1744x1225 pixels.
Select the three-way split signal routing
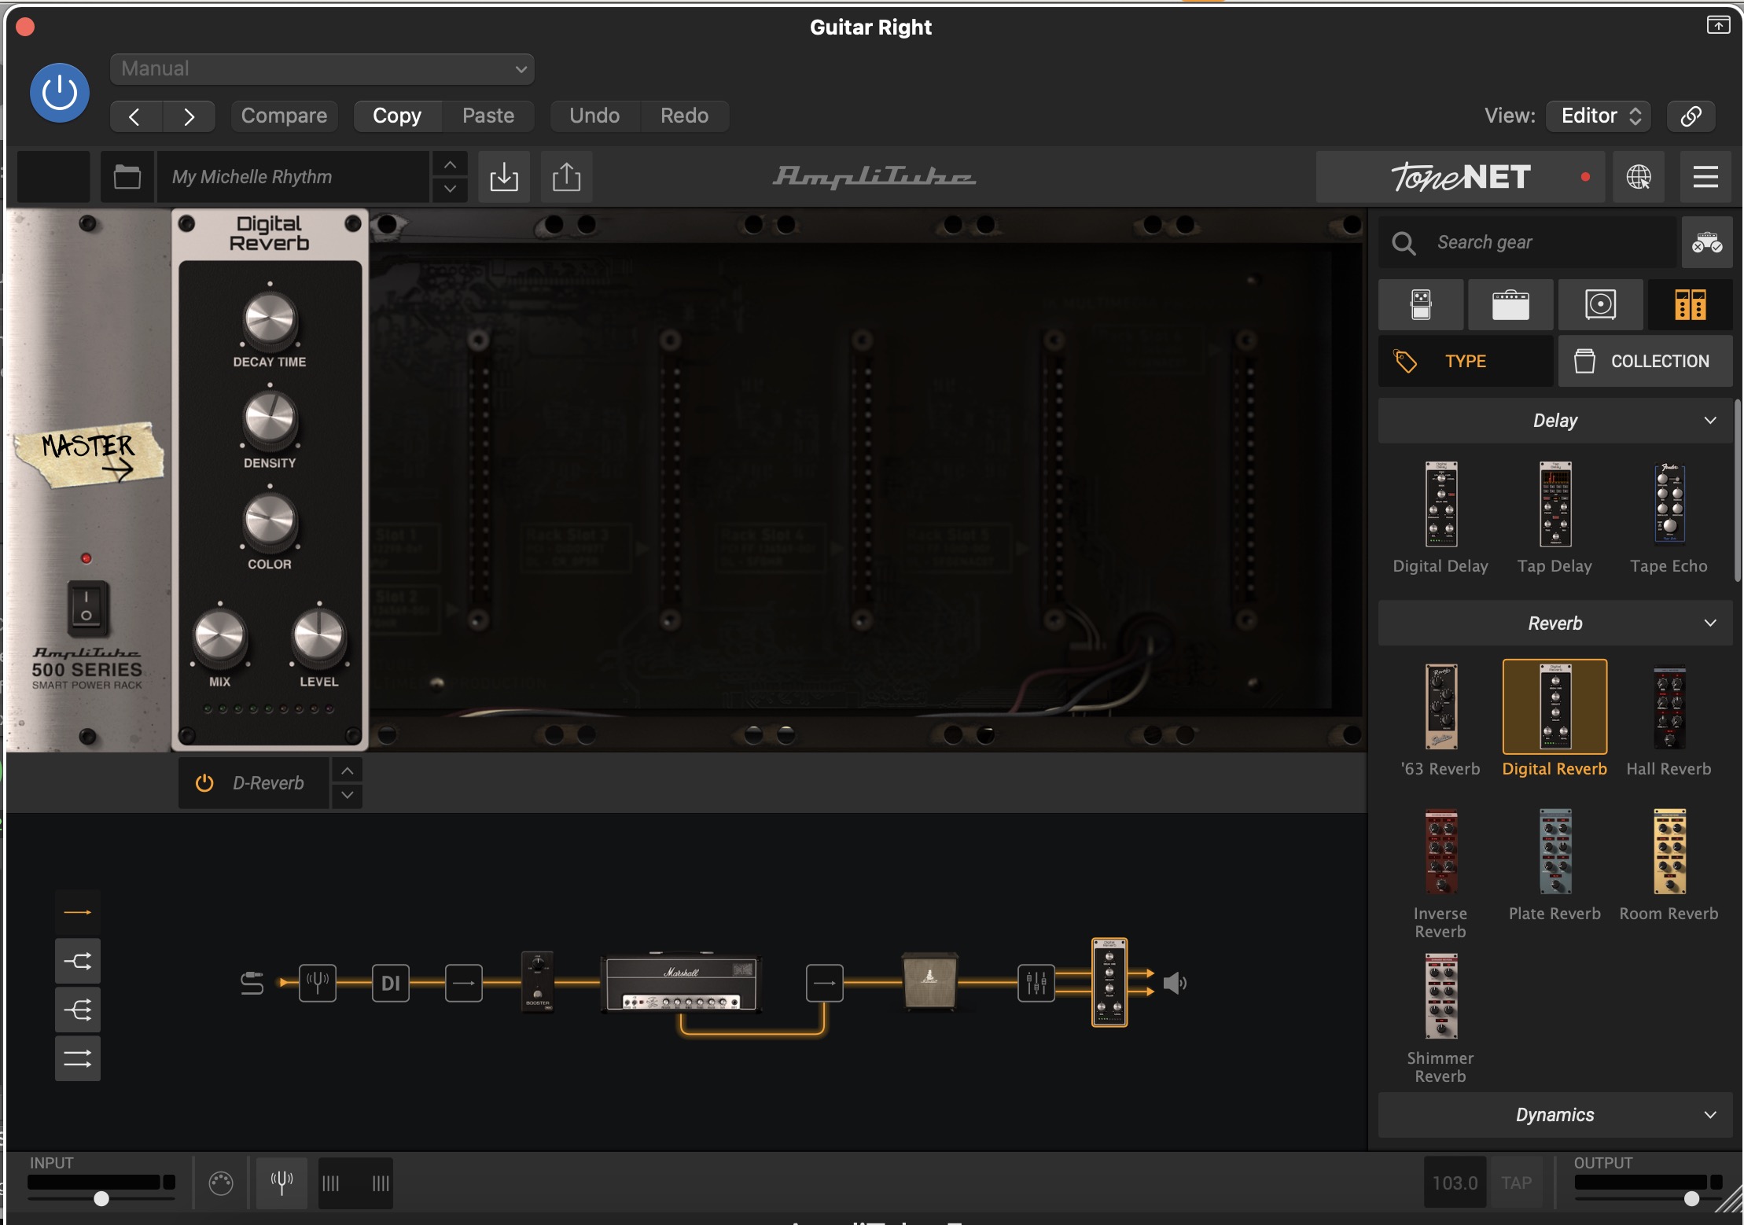(77, 1010)
